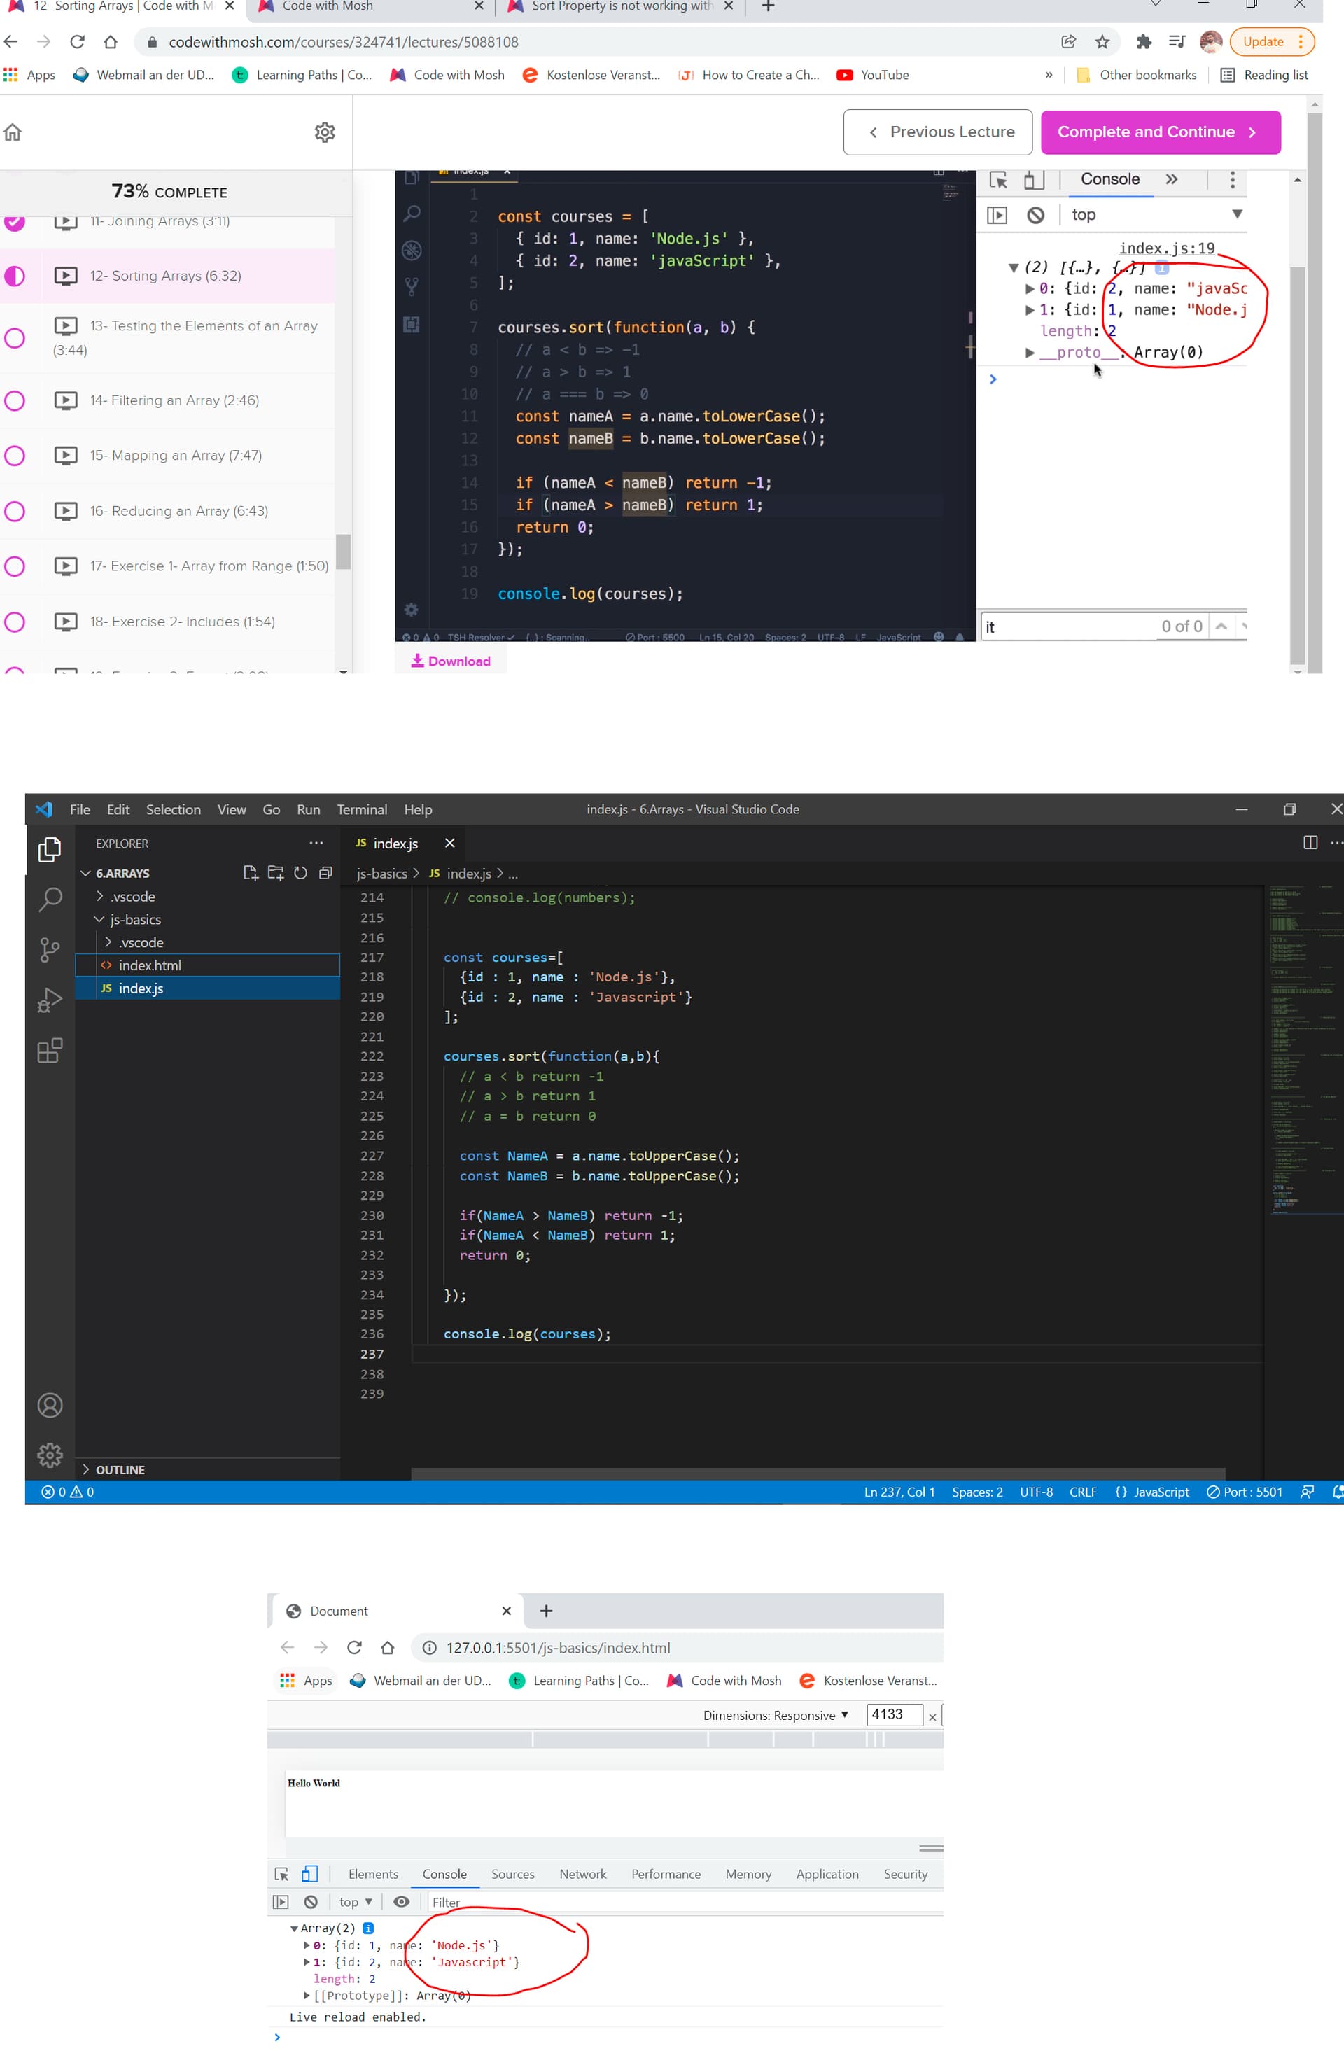Image resolution: width=1344 pixels, height=2072 pixels.
Task: Collapse Array(2) output in lower console
Action: (x=294, y=1928)
